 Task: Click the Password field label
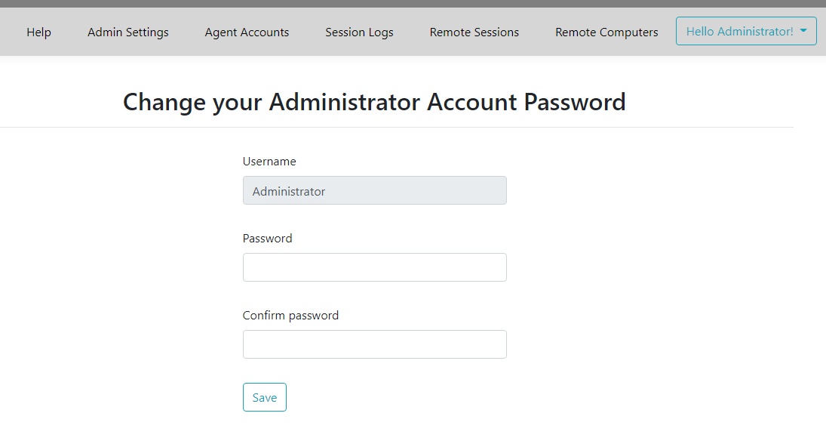pos(267,238)
